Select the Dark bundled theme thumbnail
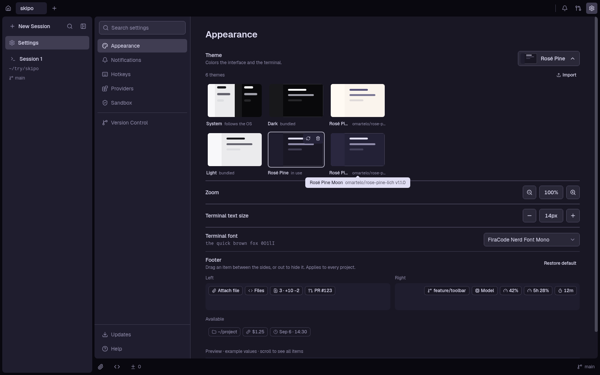The image size is (600, 375). click(296, 100)
